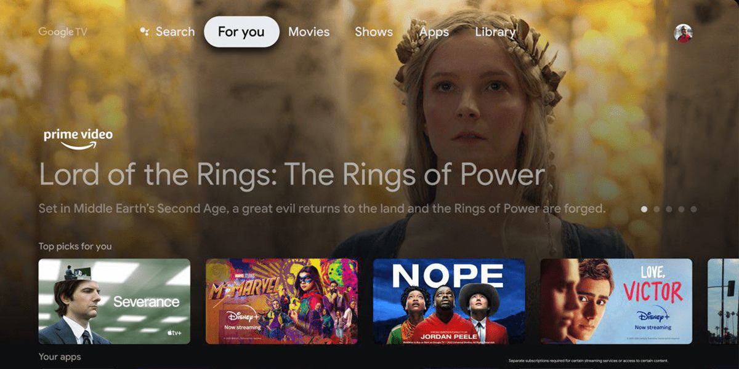The height and width of the screenshot is (369, 739).
Task: Go to the Library tab
Action: pyautogui.click(x=495, y=32)
